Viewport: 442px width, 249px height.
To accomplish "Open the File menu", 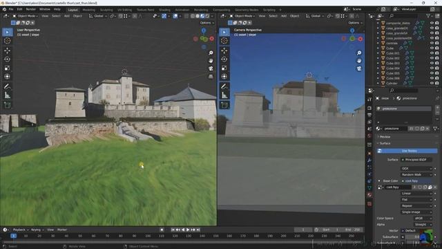I will click(11, 9).
